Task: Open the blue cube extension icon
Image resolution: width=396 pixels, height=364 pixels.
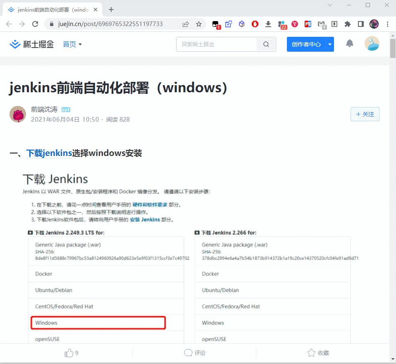Action: pos(242,24)
